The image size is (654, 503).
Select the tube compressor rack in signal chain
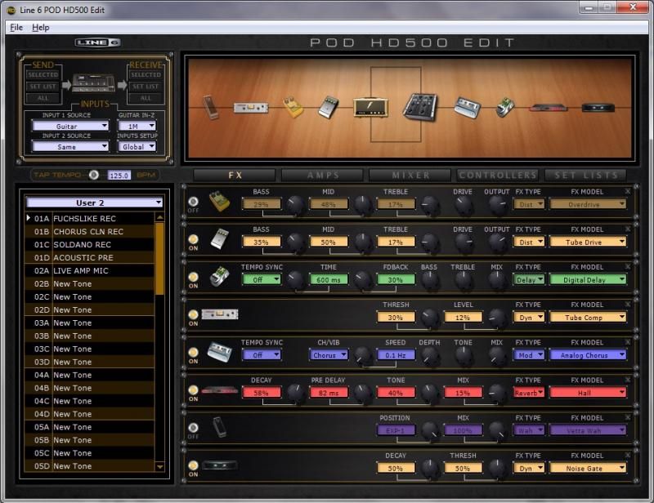[x=251, y=108]
